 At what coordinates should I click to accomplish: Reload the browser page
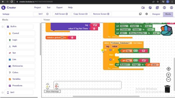pyautogui.click(x=11, y=2)
